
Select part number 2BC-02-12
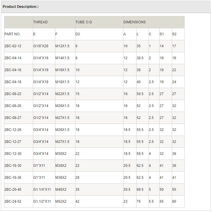tap(13, 46)
